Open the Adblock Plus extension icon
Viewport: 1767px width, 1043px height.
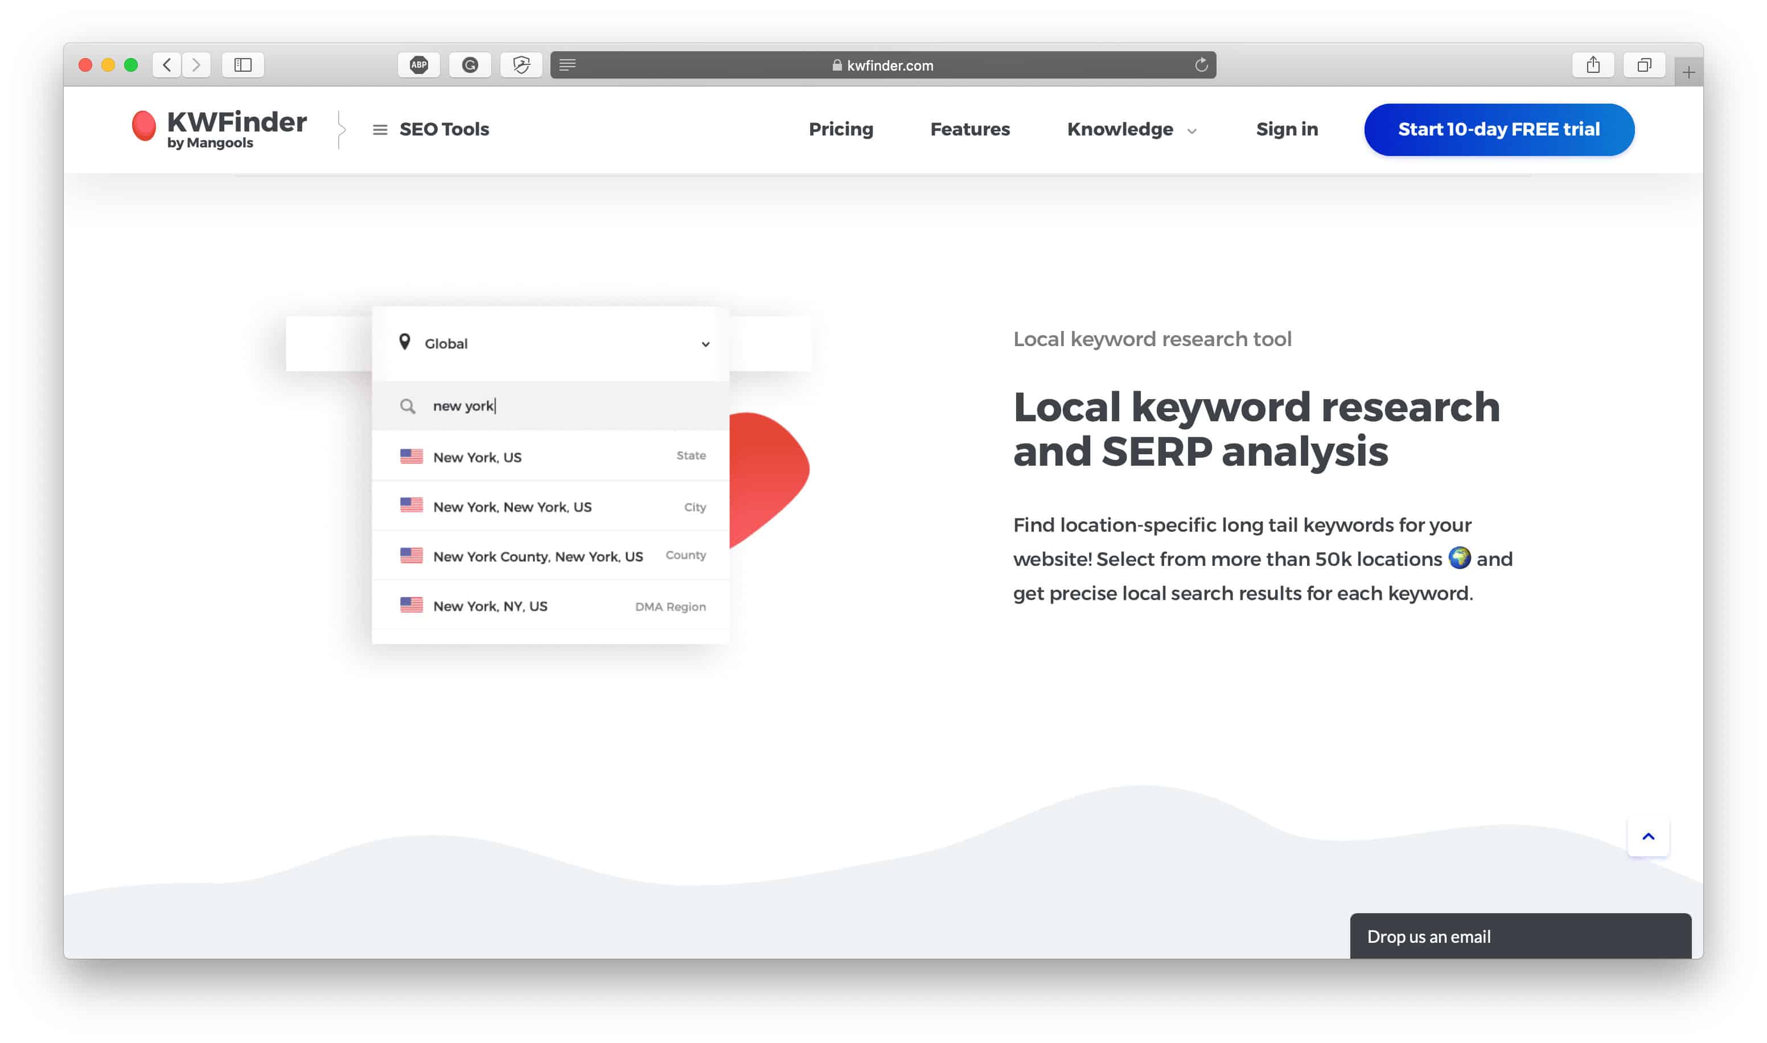pos(419,65)
